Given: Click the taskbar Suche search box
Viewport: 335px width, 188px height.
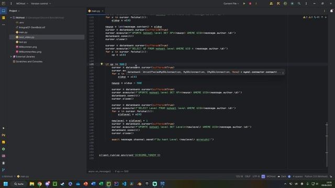Looking at the screenshot, I should pyautogui.click(x=19, y=184).
